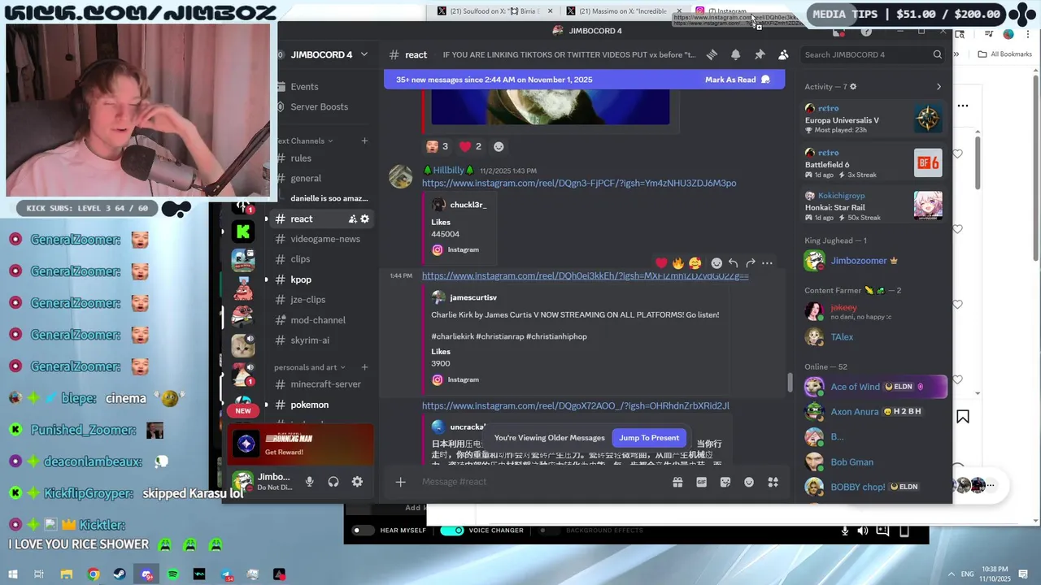Add reaction smiley beside heart 2
This screenshot has width=1041, height=585.
click(499, 147)
